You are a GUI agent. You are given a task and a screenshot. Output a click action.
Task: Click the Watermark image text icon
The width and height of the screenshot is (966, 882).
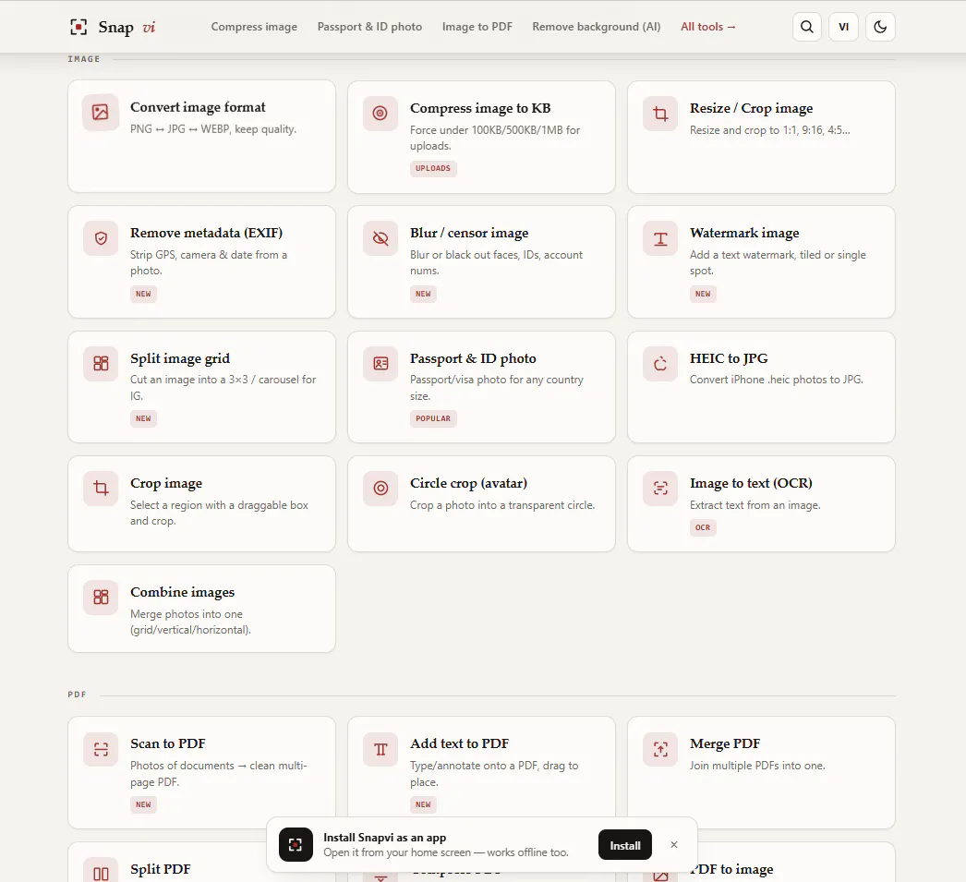660,238
